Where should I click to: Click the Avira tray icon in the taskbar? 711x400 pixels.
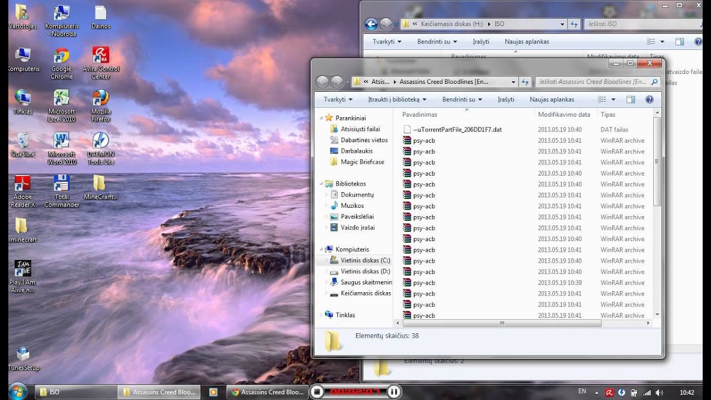click(x=609, y=392)
